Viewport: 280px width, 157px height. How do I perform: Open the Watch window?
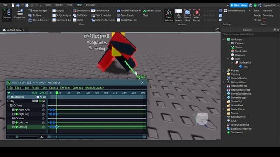78,20
